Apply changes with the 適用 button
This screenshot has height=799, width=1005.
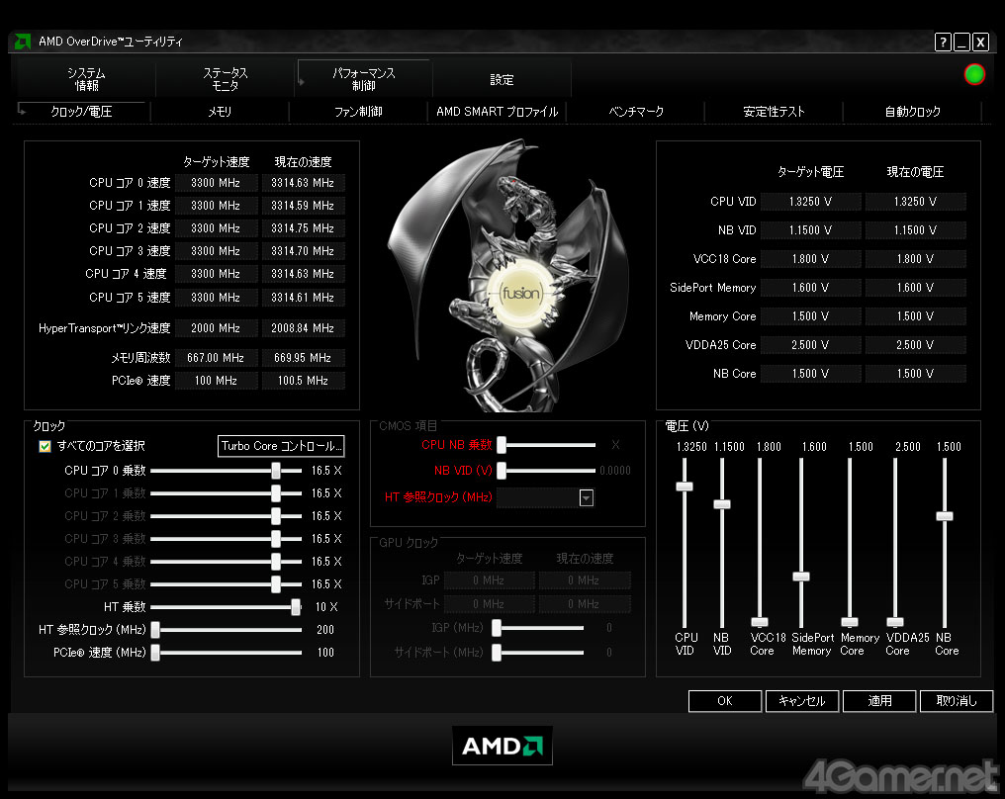[879, 701]
